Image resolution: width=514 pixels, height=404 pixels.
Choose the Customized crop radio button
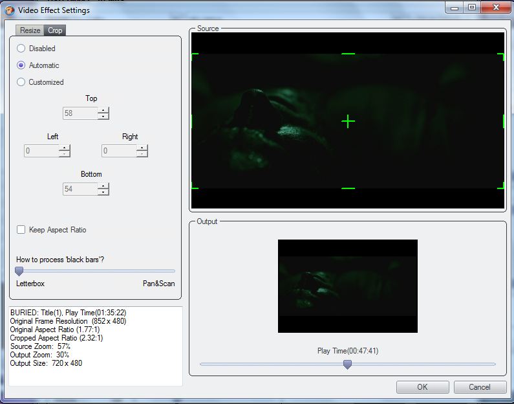click(x=21, y=82)
